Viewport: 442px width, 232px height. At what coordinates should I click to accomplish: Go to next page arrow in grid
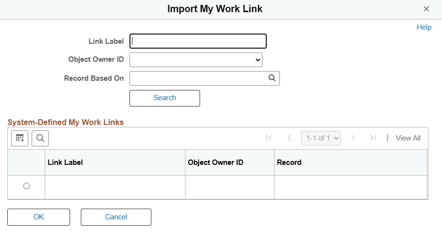pos(353,138)
